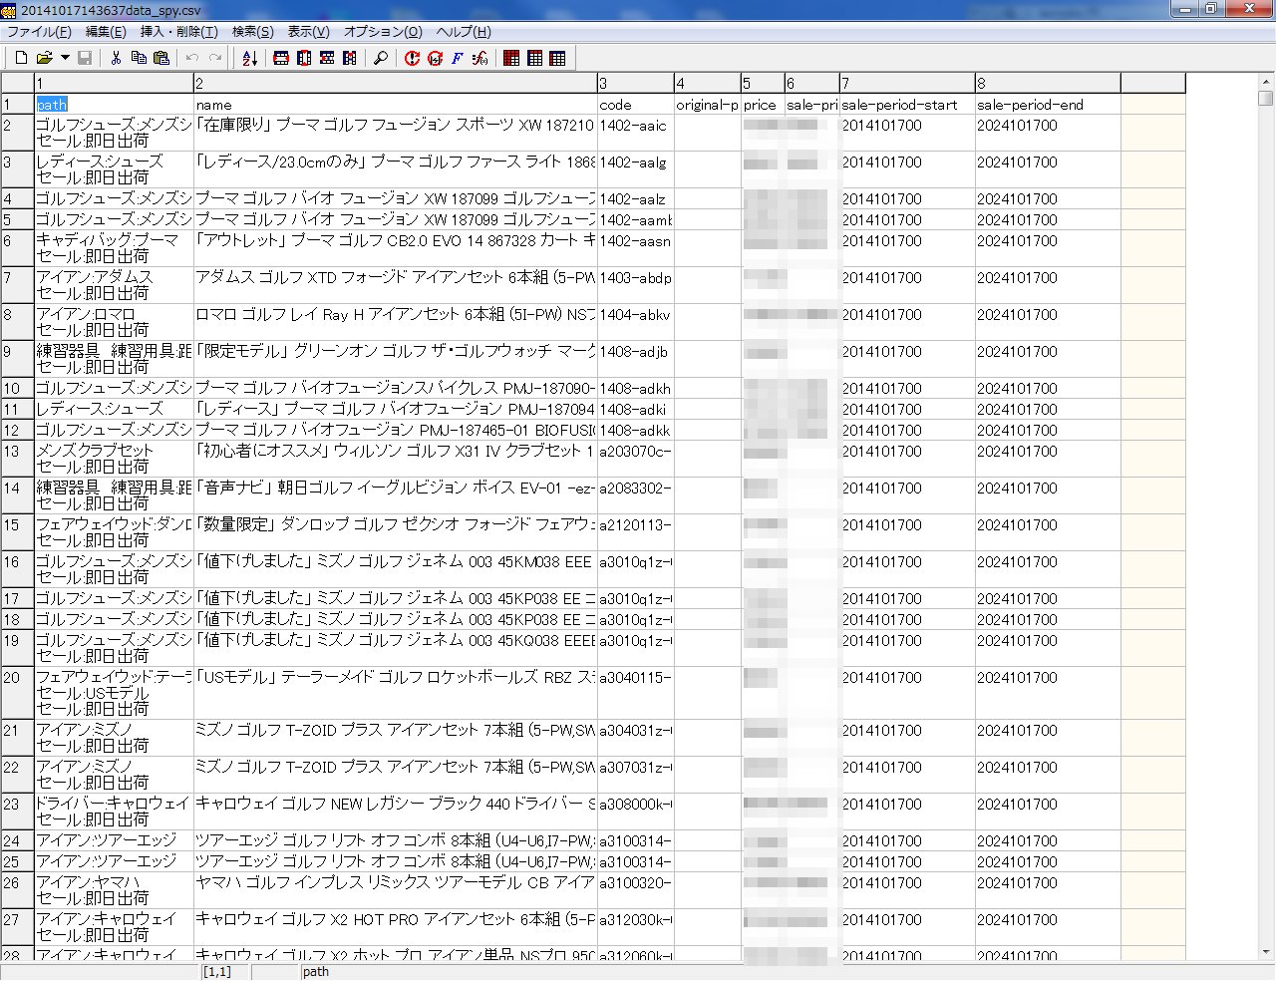Select row 6 path cell キャディバッグ:プーマ

pos(114,248)
